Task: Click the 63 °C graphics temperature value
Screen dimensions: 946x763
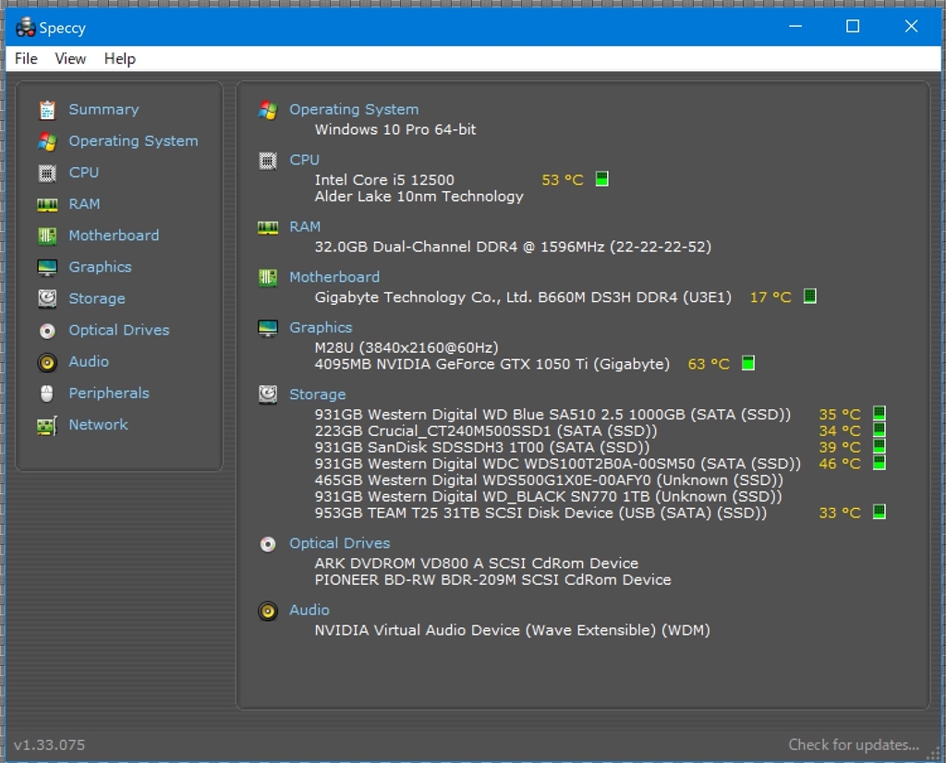Action: [709, 364]
